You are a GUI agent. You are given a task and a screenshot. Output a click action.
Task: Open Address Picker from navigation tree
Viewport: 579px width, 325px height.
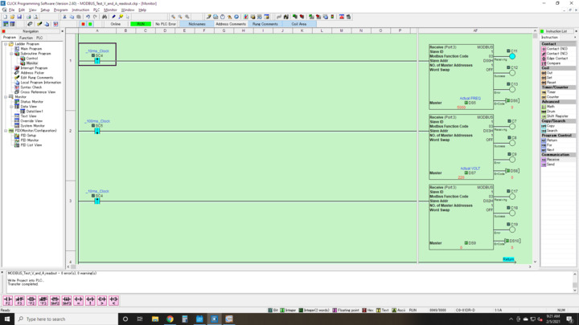tap(32, 72)
